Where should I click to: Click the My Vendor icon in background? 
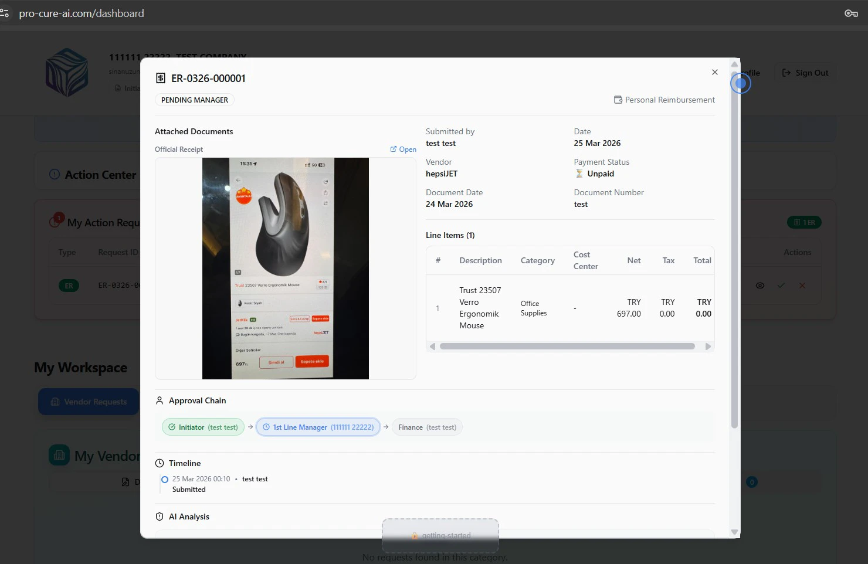[x=59, y=455]
